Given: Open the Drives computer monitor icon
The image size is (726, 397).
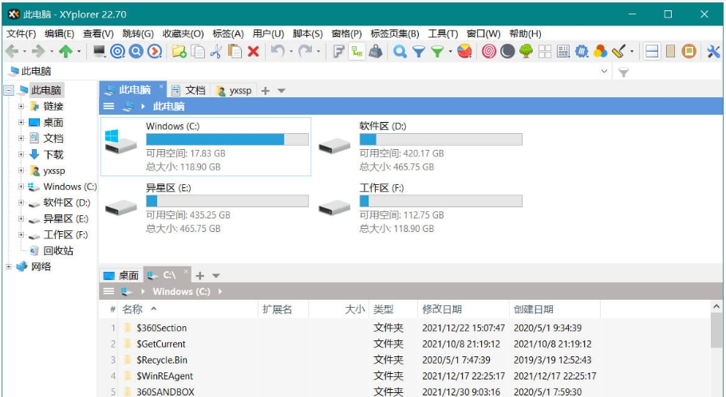Looking at the screenshot, I should [x=99, y=51].
